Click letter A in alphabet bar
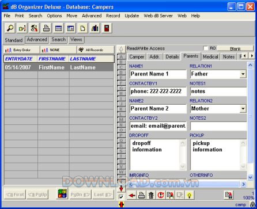Screen dimensions: 257x209 (121, 57)
